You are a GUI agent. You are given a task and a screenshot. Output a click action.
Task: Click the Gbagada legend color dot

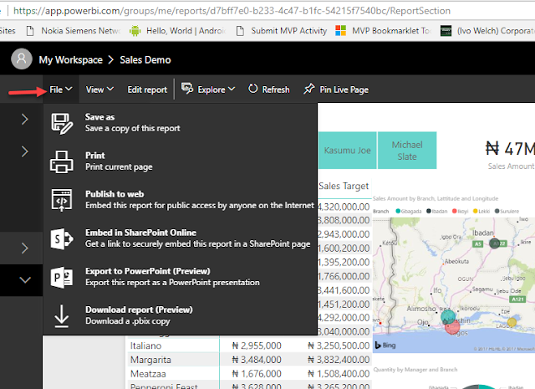coord(398,211)
